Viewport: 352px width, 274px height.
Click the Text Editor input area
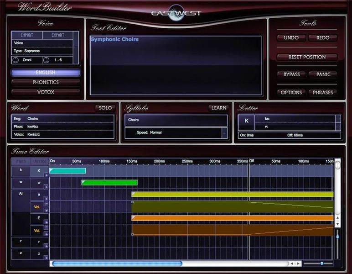176,65
